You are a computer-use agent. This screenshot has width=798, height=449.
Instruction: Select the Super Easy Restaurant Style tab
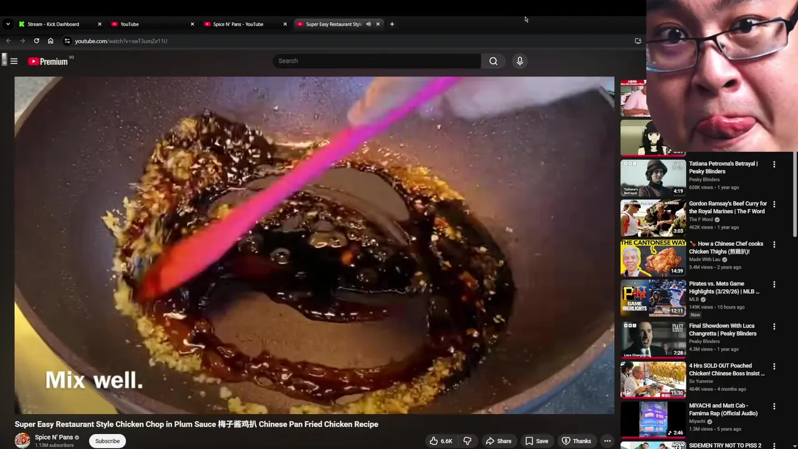[x=334, y=24]
